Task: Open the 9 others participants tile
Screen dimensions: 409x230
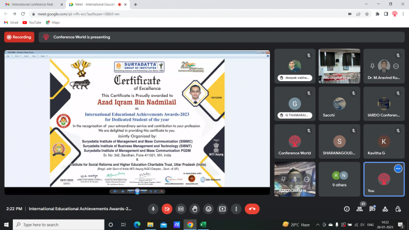Action: click(339, 179)
